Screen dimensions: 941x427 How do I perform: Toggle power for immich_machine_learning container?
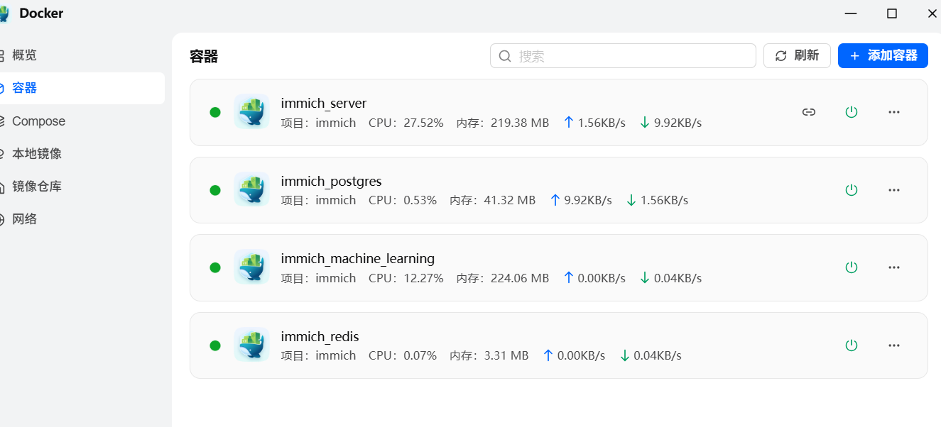852,267
